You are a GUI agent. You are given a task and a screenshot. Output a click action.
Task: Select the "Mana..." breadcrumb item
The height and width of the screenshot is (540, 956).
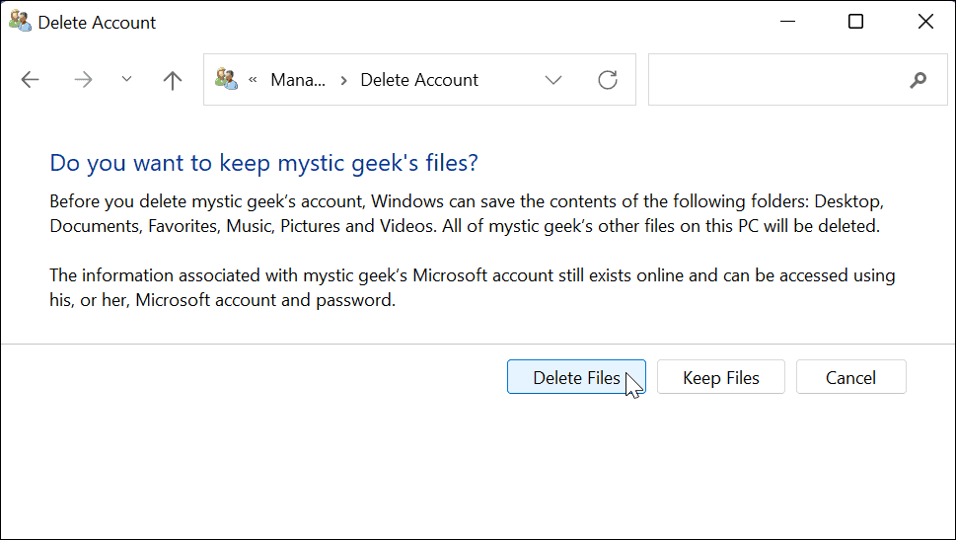point(298,80)
